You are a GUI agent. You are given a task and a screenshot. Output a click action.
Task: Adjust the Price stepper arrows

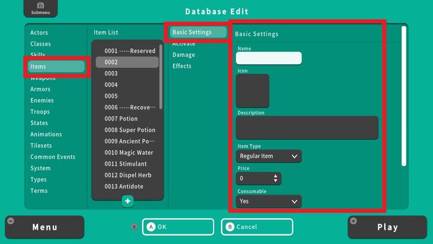pos(275,179)
